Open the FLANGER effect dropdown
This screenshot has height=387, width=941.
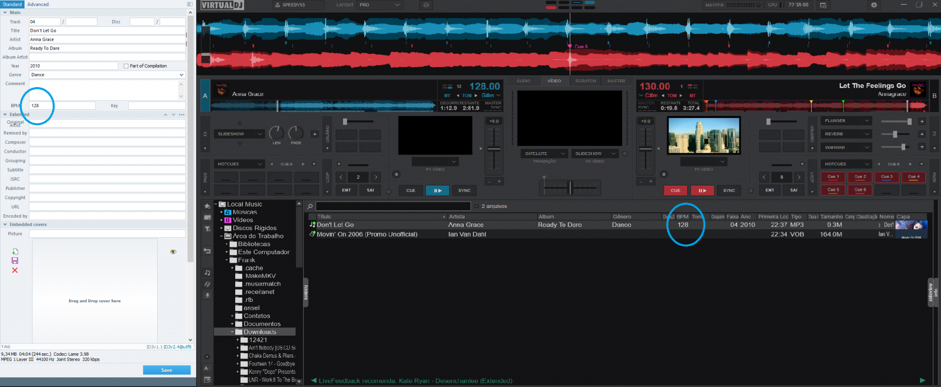pos(846,121)
